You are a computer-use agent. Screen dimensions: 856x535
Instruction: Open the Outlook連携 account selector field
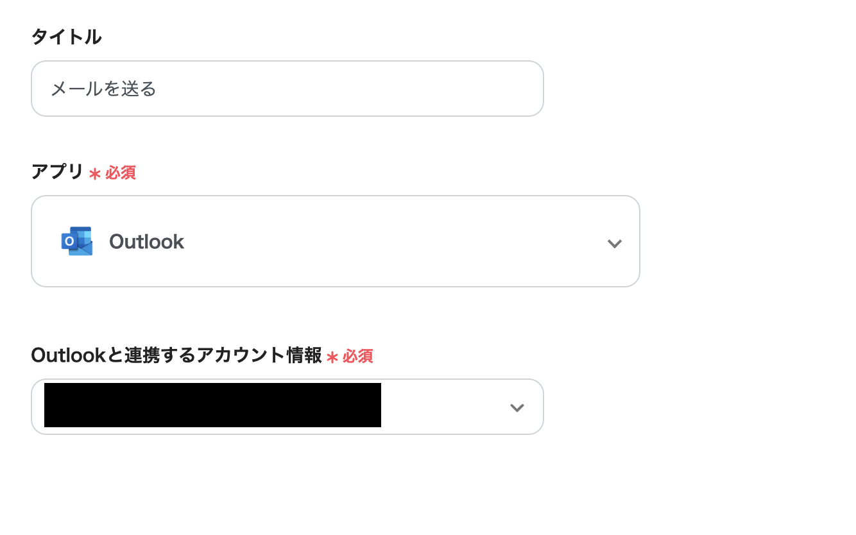(287, 407)
